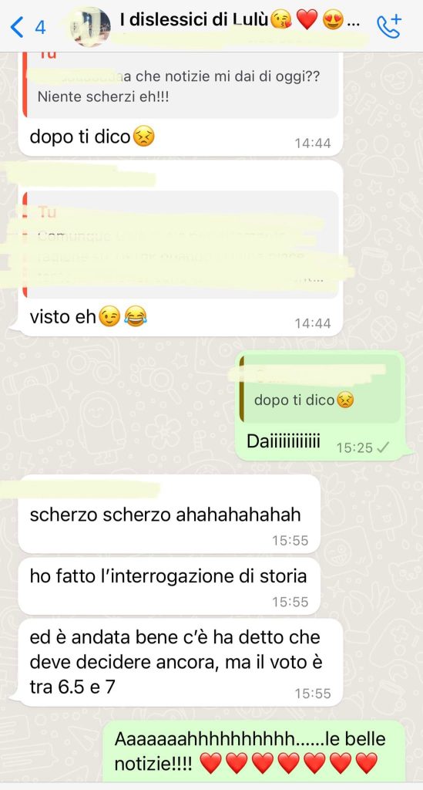
Task: Select the 'ho fatto l'interrogazione di storia' message
Action: pos(169,586)
